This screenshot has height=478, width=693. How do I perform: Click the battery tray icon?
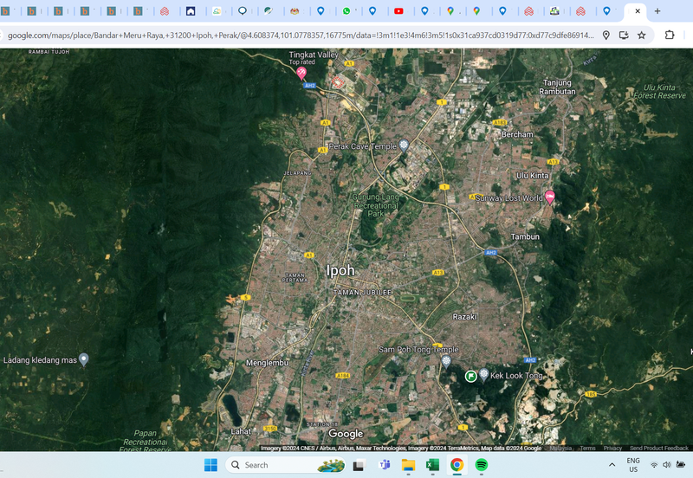(681, 465)
